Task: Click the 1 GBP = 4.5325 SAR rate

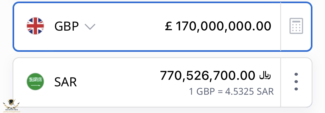Action: (x=231, y=92)
